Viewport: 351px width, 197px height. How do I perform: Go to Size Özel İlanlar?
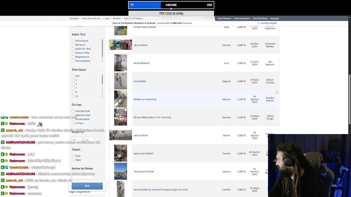[260, 18]
